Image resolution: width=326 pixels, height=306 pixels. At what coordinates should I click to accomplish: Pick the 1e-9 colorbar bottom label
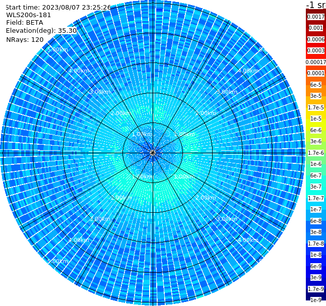[316, 300]
